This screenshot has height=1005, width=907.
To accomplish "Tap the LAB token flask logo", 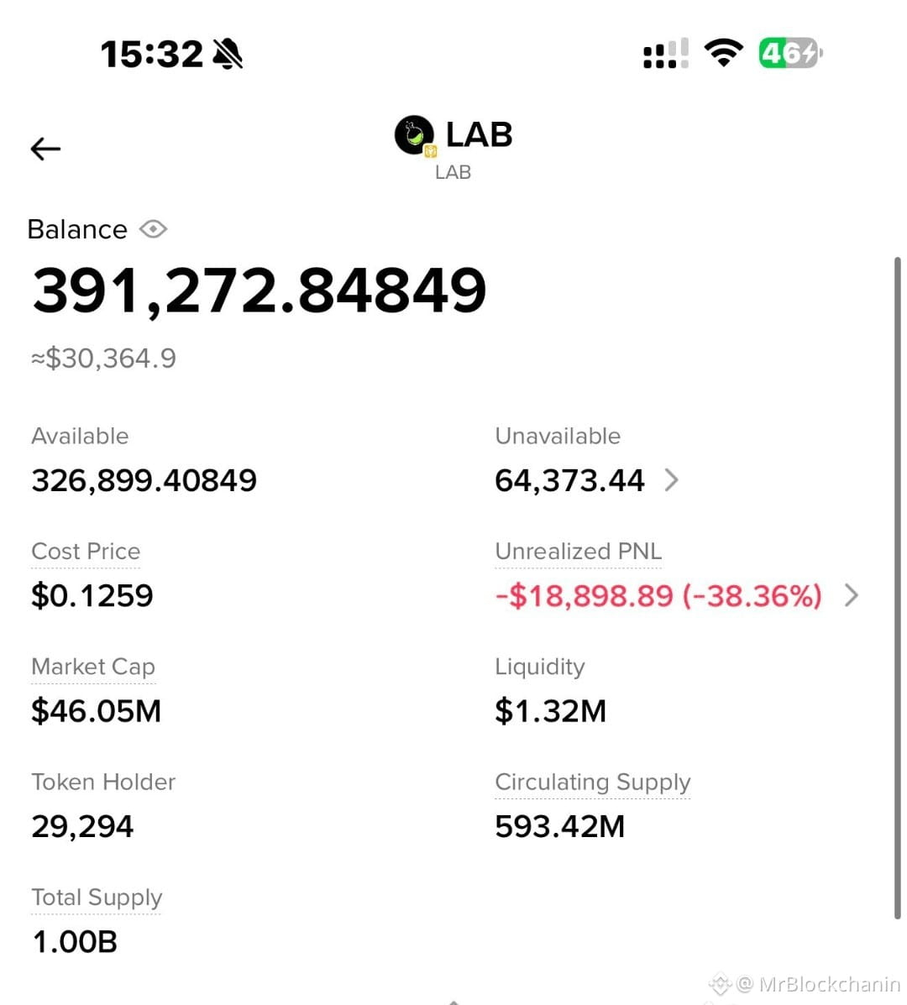I will click(x=415, y=135).
